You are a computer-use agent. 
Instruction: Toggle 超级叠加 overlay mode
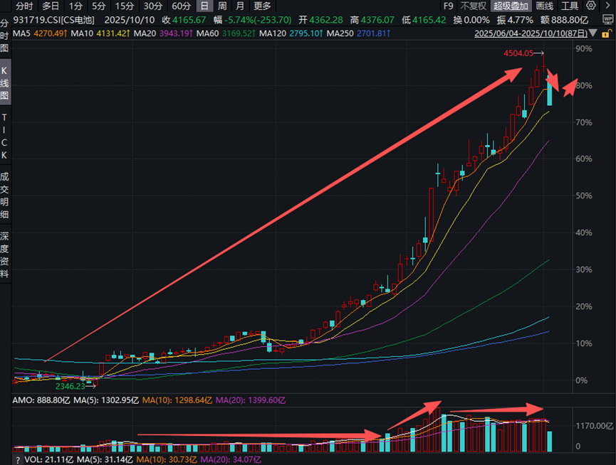tap(511, 6)
